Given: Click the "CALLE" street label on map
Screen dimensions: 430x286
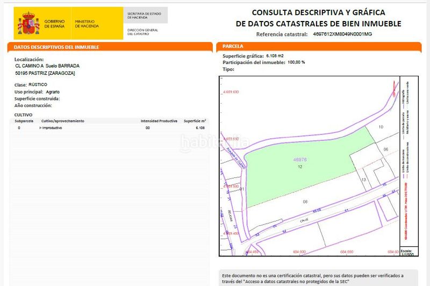Looking at the screenshot, I should point(304,220).
